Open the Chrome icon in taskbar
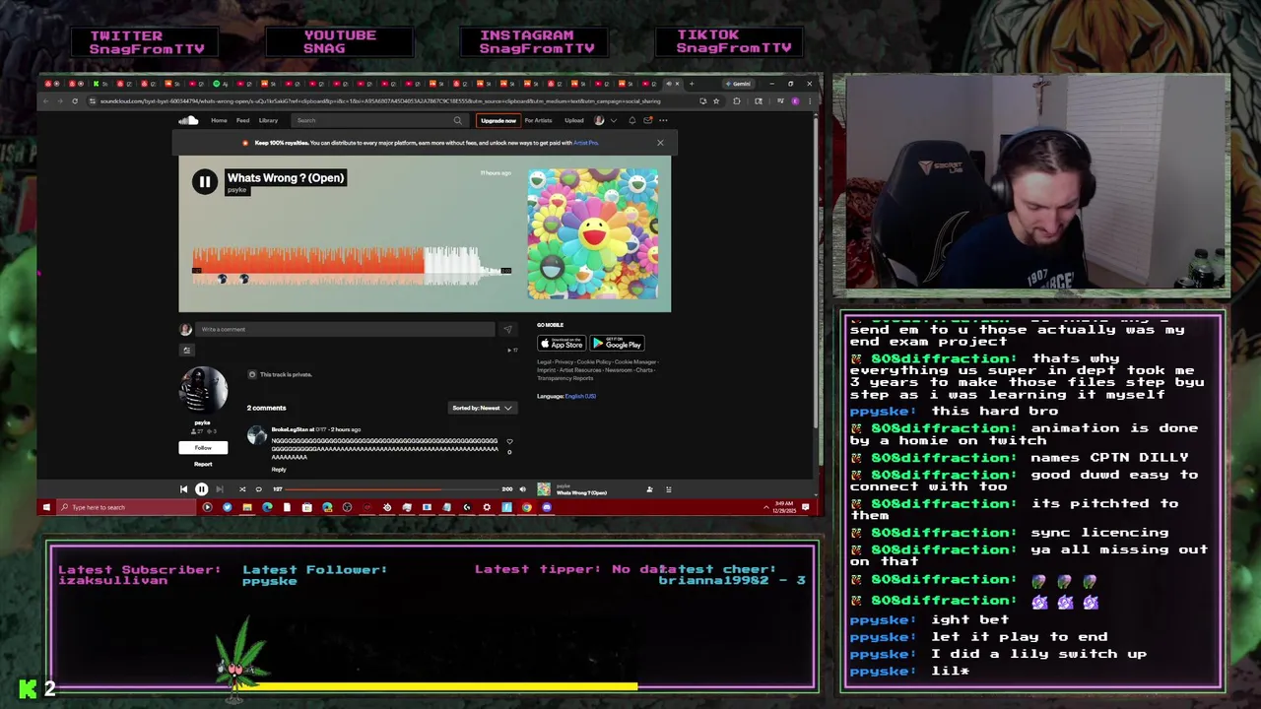 pos(527,507)
